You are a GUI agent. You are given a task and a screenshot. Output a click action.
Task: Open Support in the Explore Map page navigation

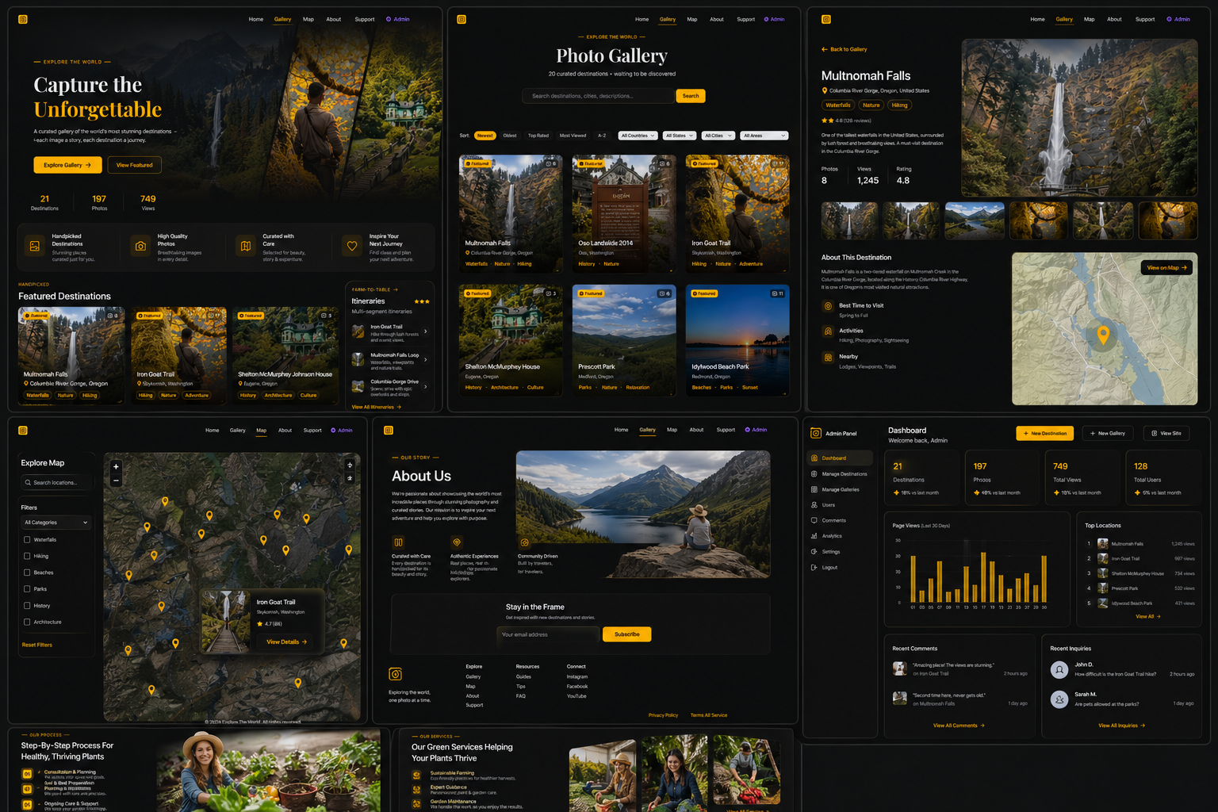(x=312, y=431)
